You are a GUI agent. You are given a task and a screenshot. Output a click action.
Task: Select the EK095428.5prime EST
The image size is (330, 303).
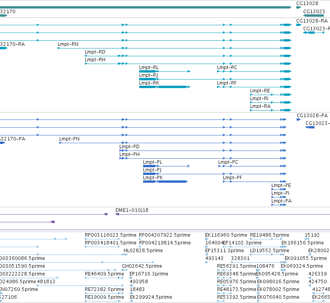coord(257,278)
